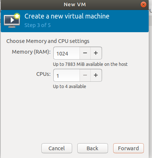Screen dimensions: 152x158
Task: Click the 'Create a new virtual machine' heading
Action: click(x=67, y=16)
